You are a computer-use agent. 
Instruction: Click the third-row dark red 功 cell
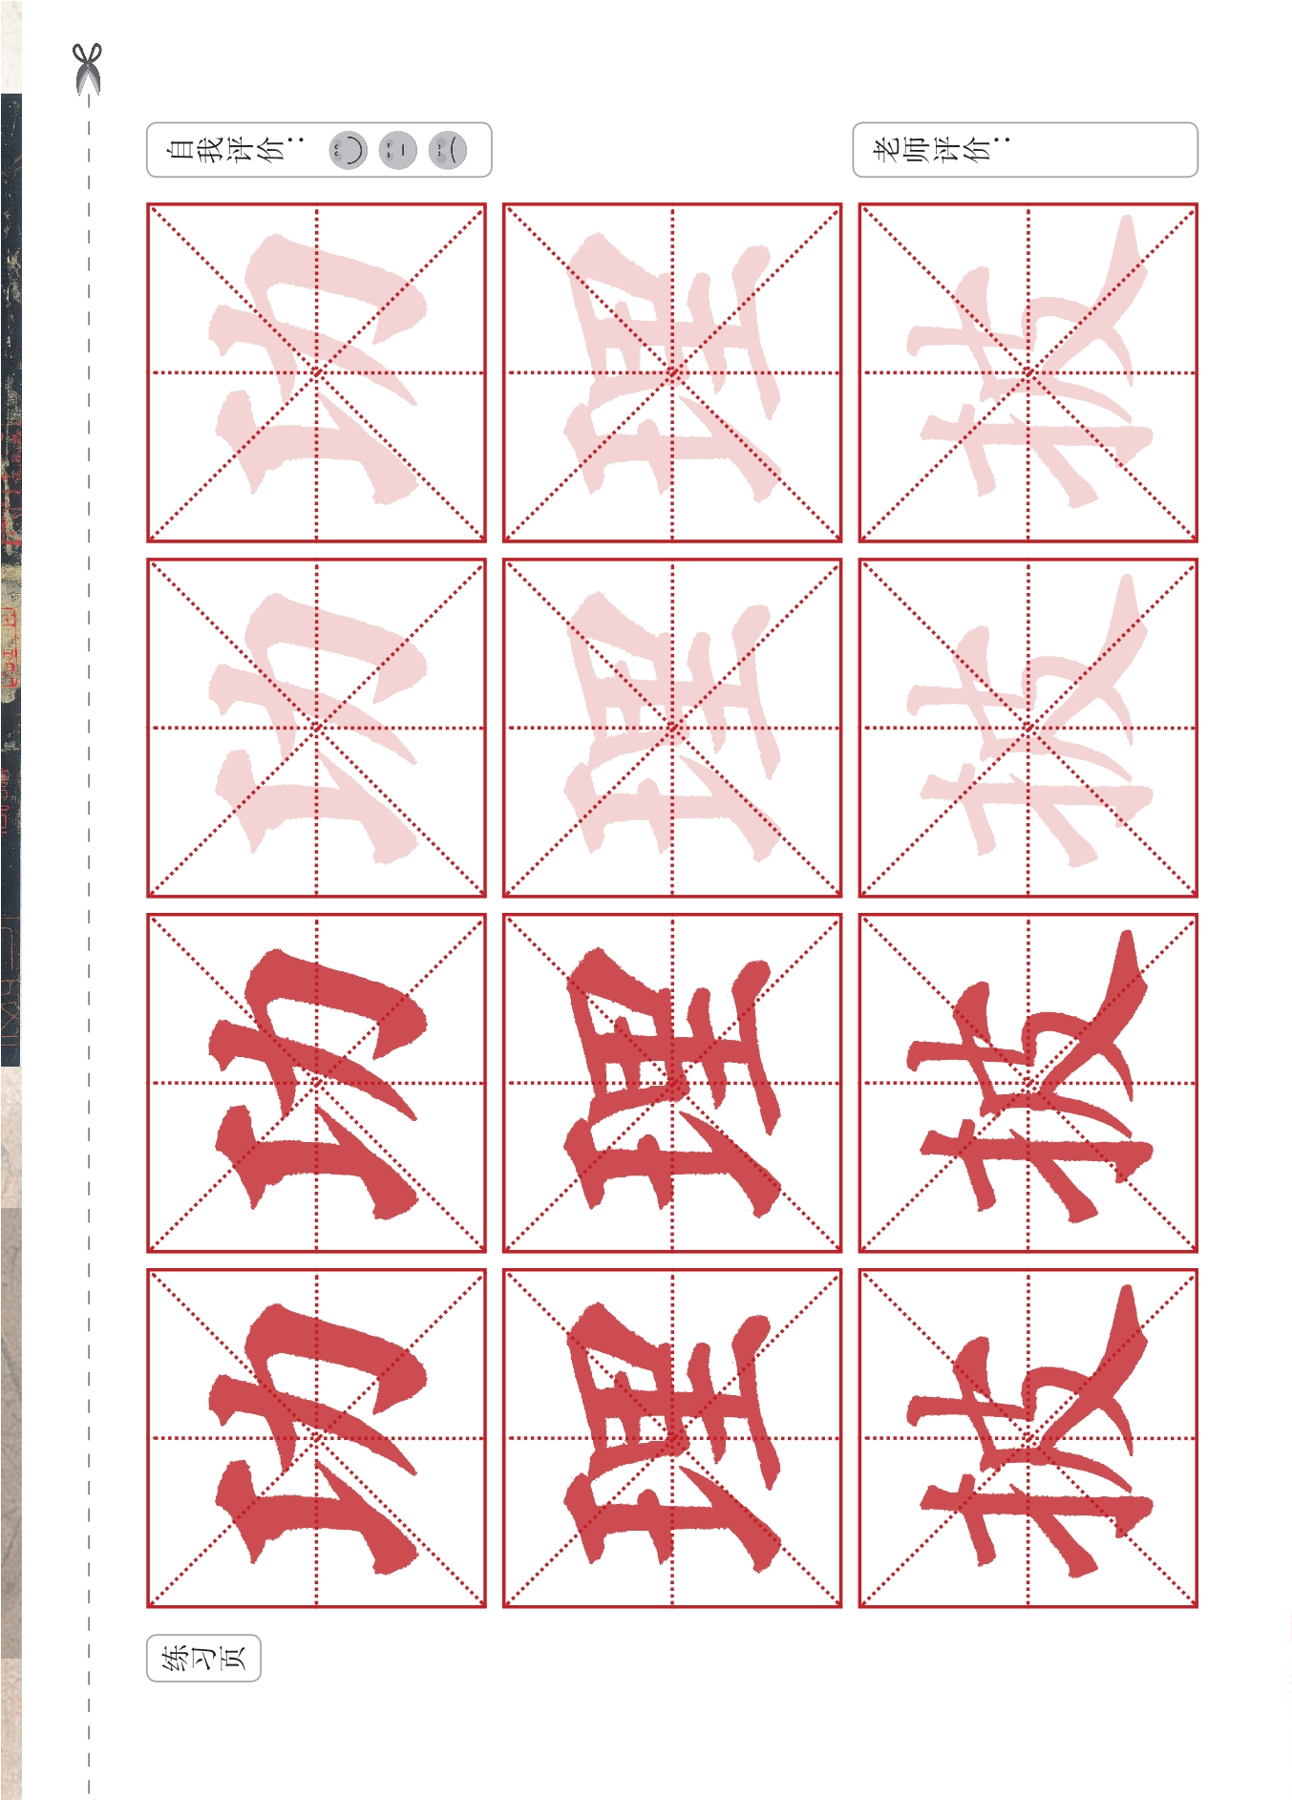click(316, 1083)
